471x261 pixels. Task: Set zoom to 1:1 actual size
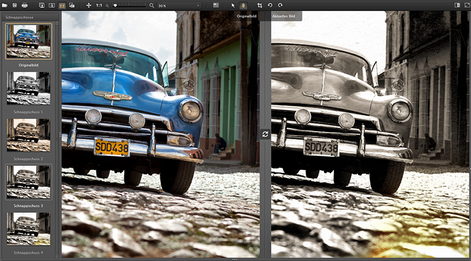click(x=98, y=5)
